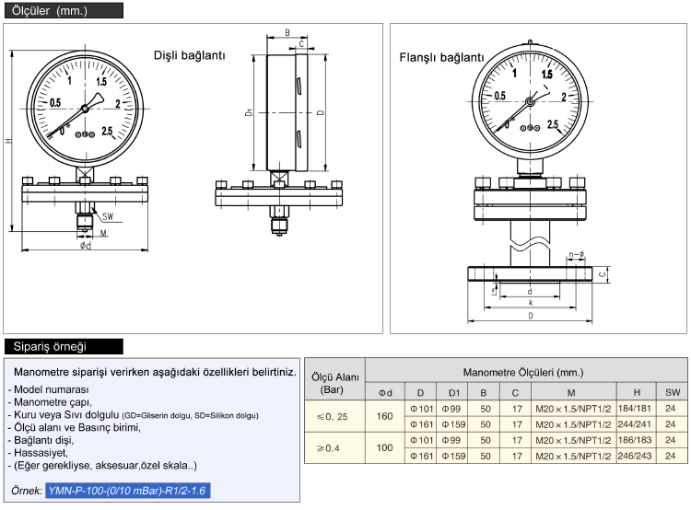Click the '- Model numarası' list line
691x510 pixels.
49,389
